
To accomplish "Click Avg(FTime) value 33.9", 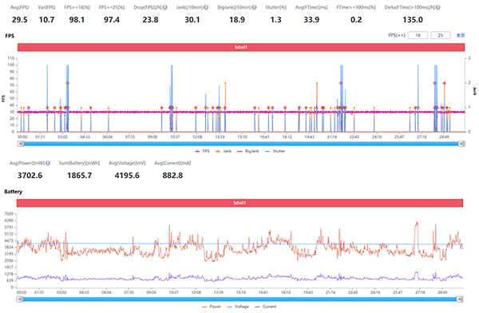I will (311, 20).
